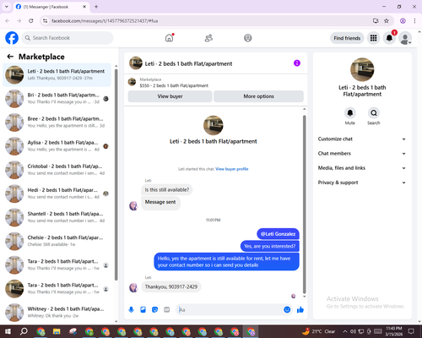Open the Windows notification center icon
Image resolution: width=422 pixels, height=338 pixels.
click(x=411, y=331)
